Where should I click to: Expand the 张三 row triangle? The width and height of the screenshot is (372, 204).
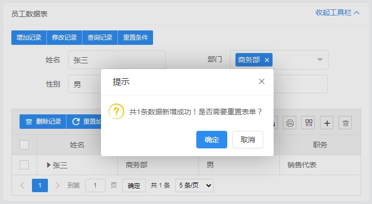tap(48, 165)
